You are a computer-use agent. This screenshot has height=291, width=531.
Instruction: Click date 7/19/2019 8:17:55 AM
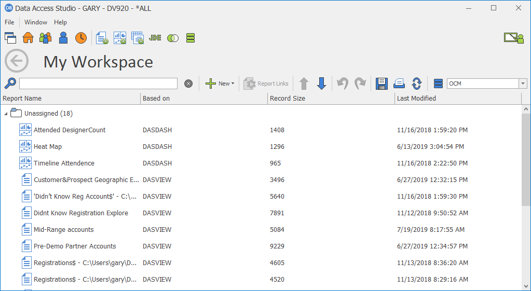point(431,229)
